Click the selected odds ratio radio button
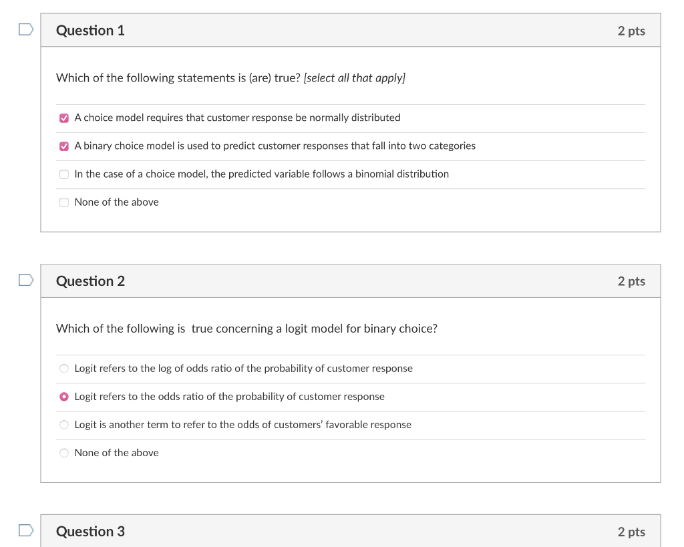The width and height of the screenshot is (684, 547). [63, 396]
